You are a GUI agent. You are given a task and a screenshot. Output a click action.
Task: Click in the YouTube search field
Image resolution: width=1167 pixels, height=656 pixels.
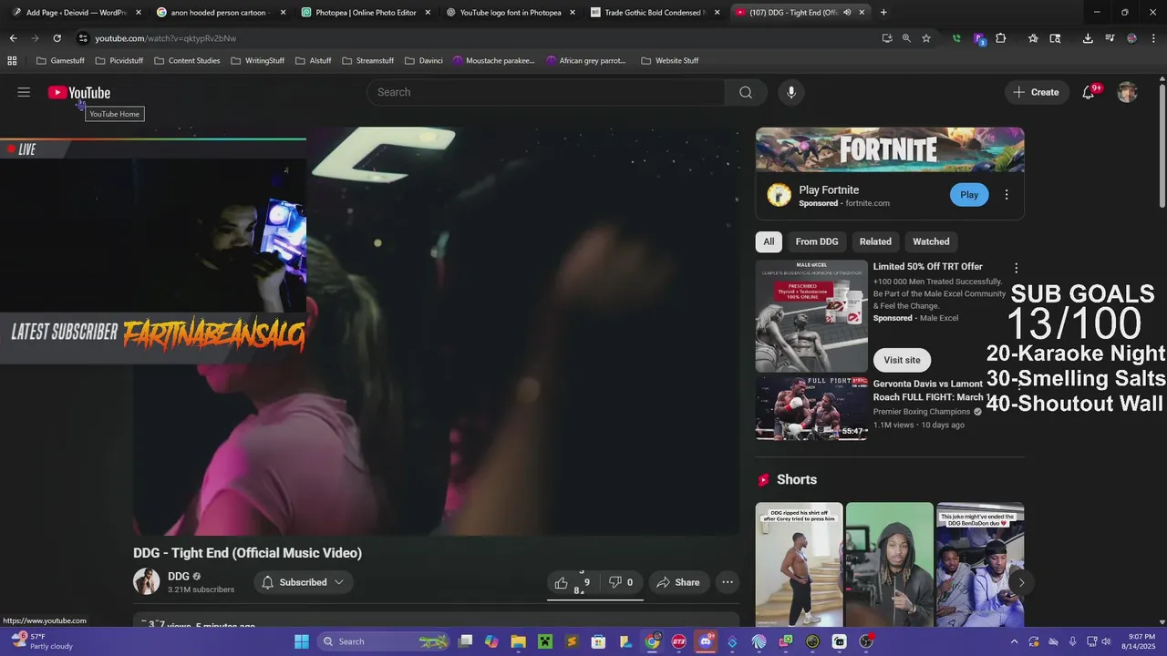546,92
